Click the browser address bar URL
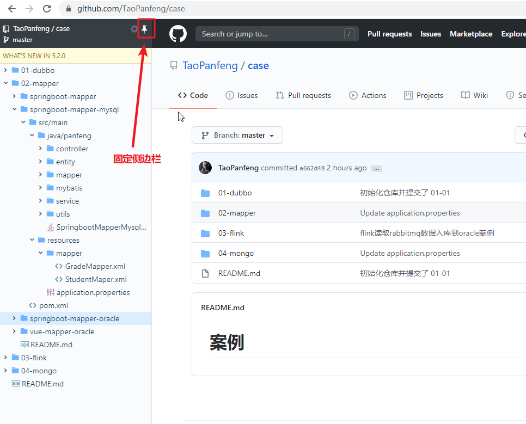The image size is (526, 424). [x=131, y=9]
